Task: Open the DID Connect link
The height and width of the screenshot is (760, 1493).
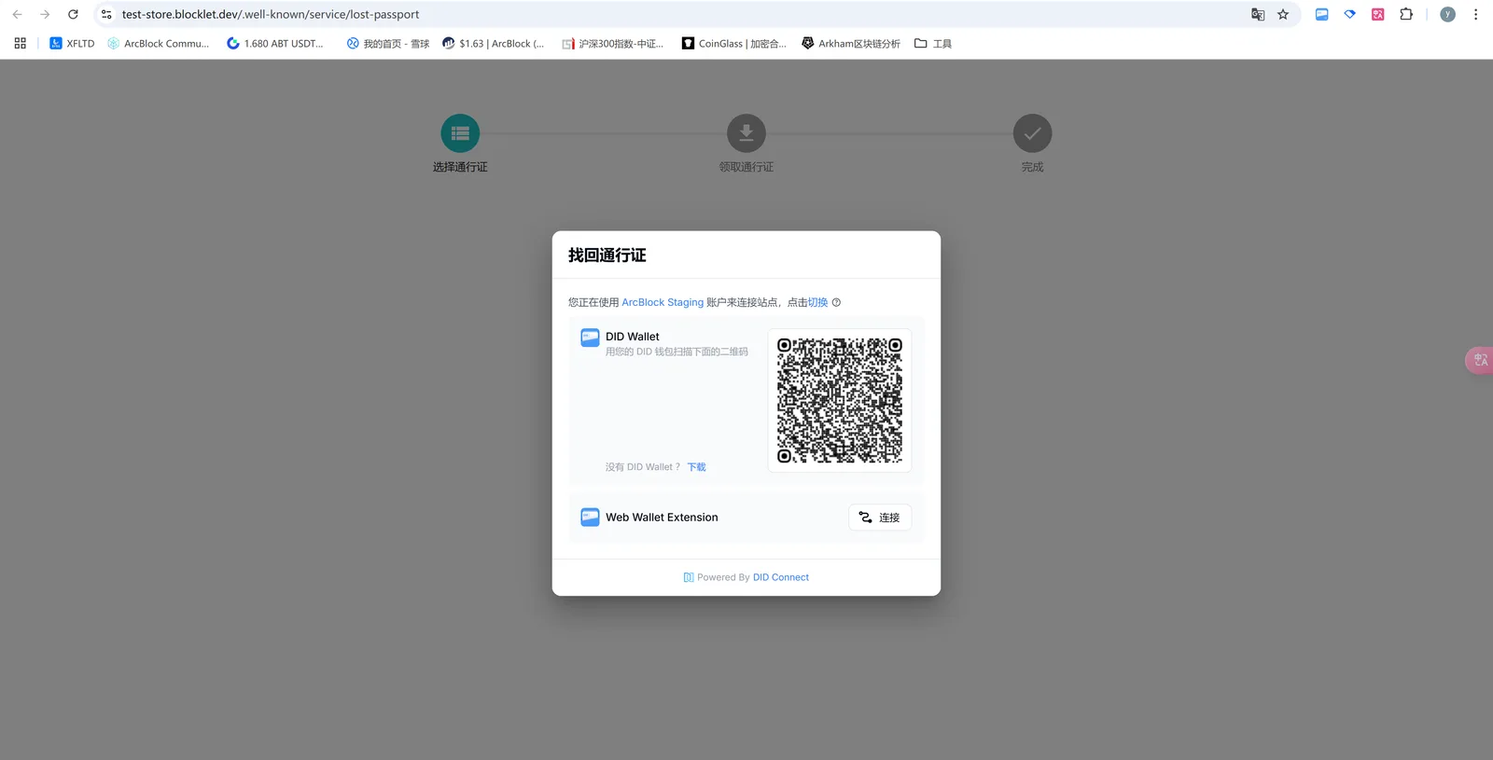Action: pos(781,577)
